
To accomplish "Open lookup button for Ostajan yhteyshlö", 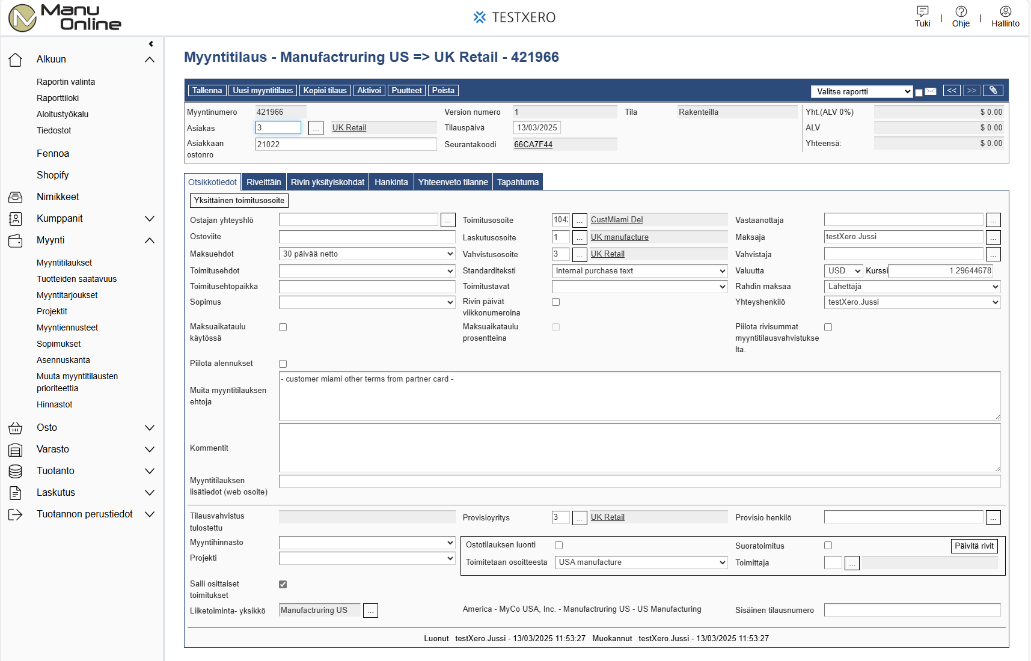I will [x=448, y=220].
